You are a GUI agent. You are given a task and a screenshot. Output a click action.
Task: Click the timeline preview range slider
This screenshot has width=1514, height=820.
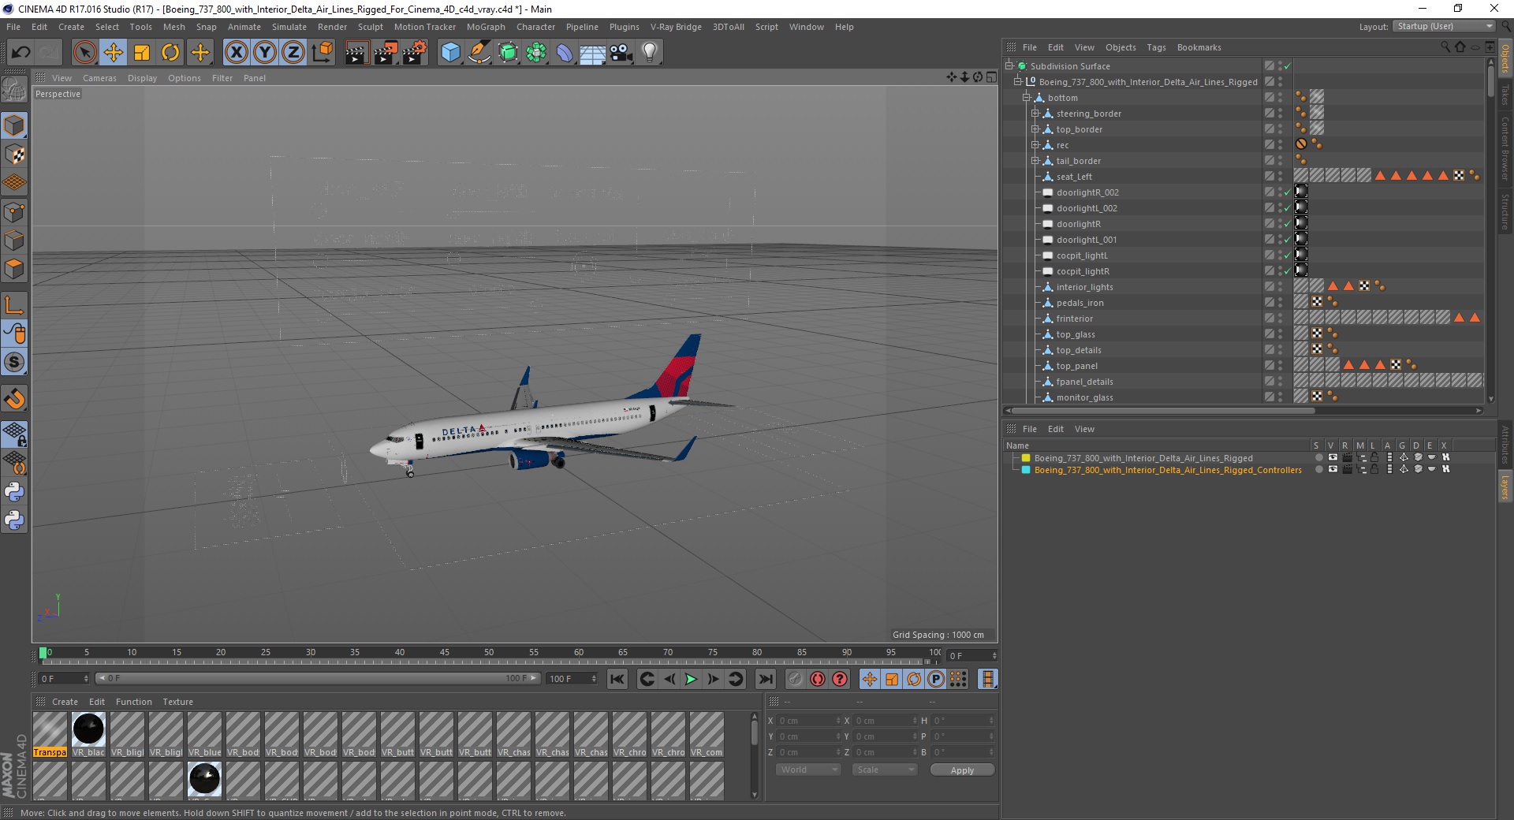(318, 678)
